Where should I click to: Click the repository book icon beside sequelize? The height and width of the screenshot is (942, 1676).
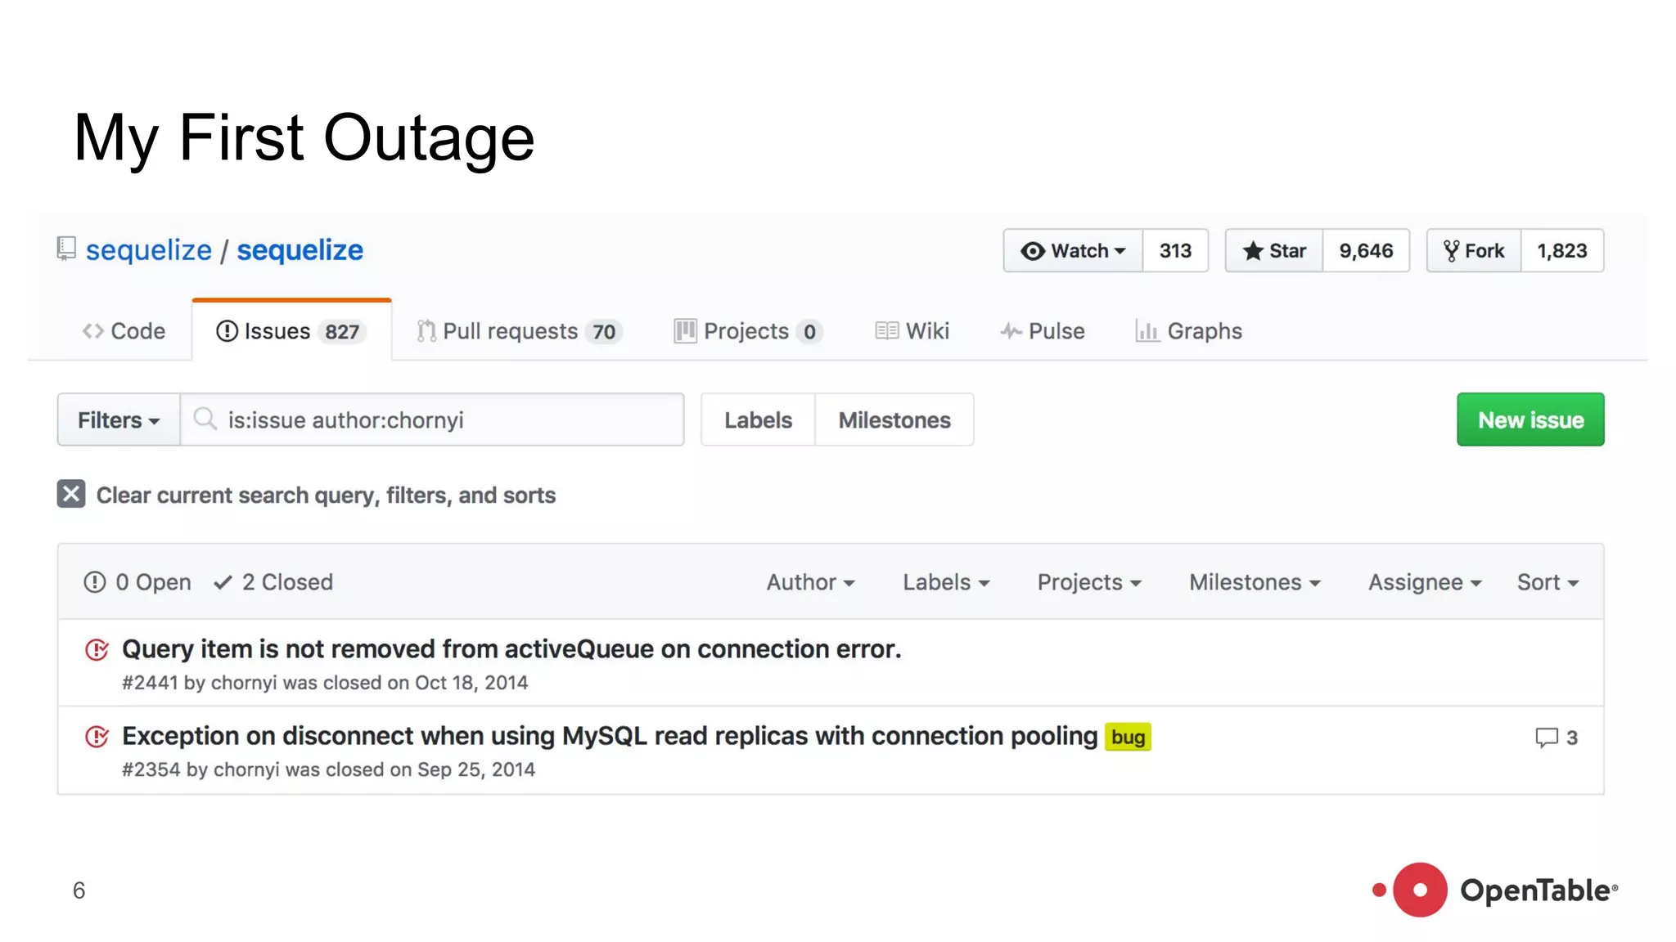tap(66, 249)
